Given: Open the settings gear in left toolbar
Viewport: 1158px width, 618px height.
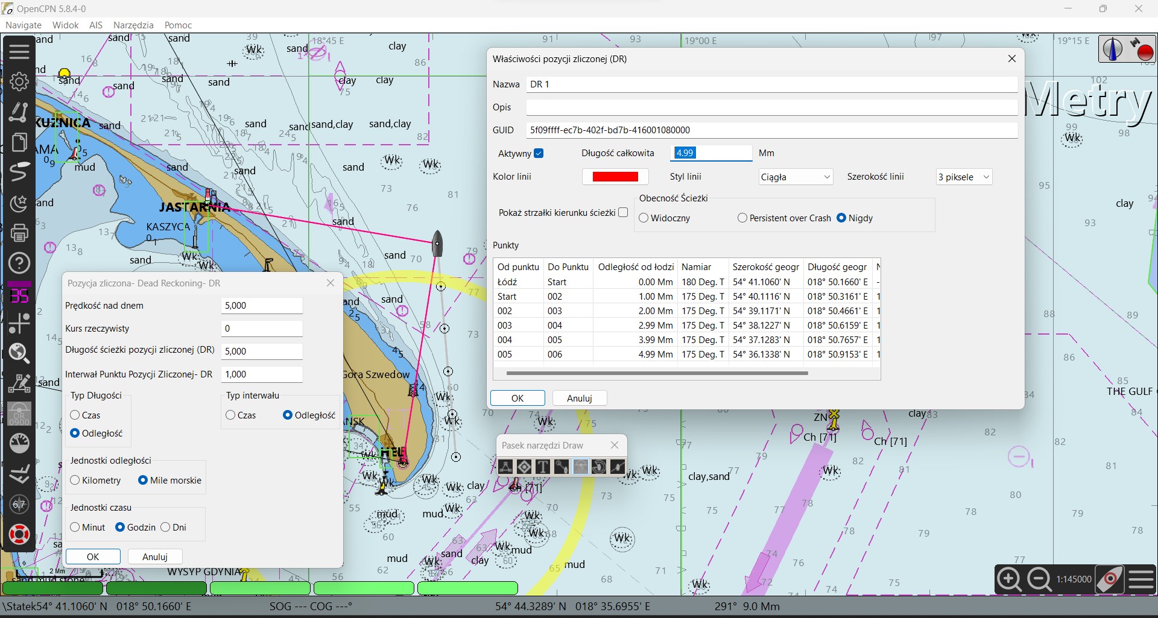Looking at the screenshot, I should click(x=19, y=81).
